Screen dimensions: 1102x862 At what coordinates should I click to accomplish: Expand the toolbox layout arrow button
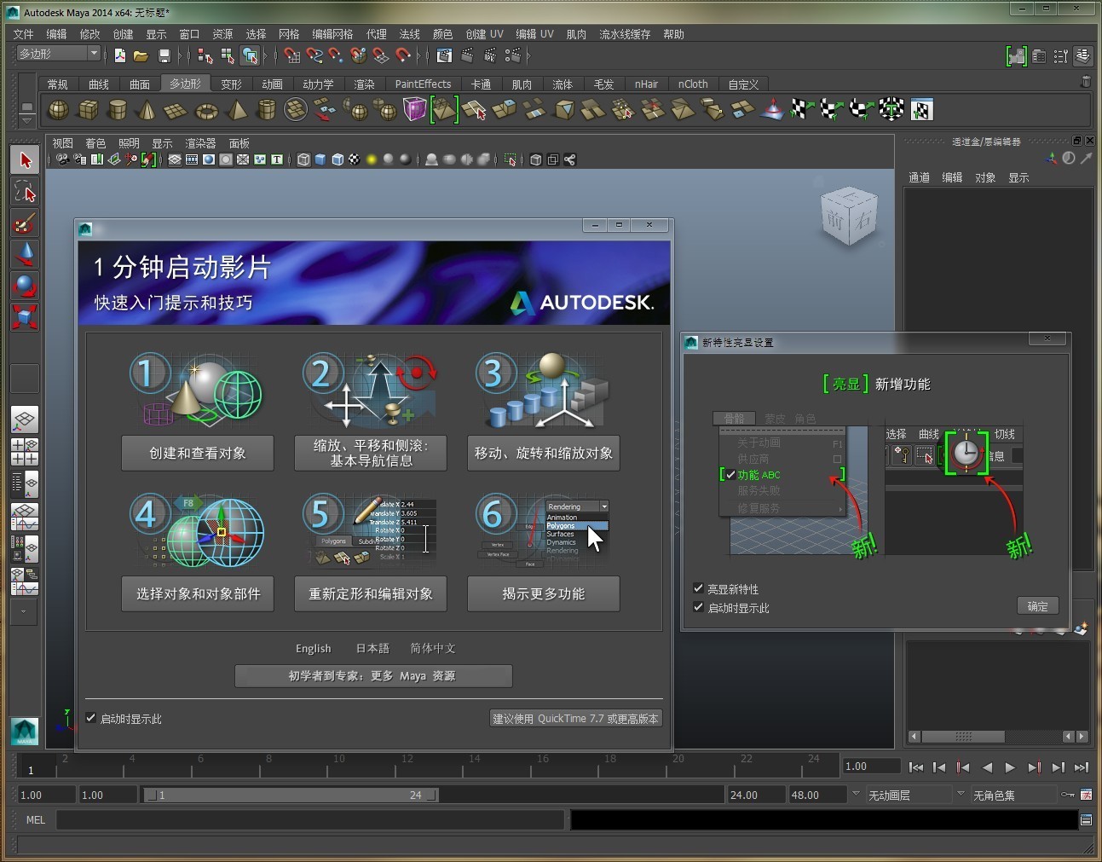click(x=24, y=610)
